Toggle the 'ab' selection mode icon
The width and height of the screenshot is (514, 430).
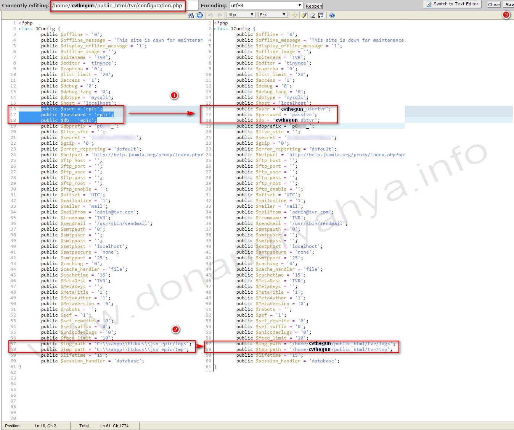click(294, 15)
